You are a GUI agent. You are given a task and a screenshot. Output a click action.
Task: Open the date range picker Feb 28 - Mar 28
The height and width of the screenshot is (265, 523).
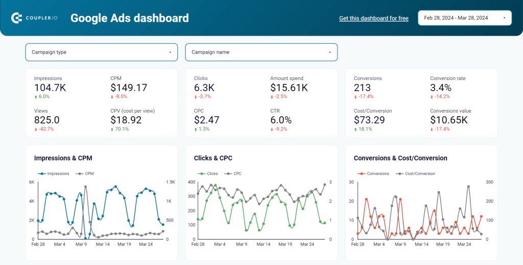pos(465,18)
